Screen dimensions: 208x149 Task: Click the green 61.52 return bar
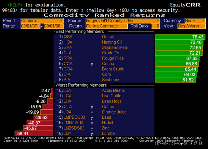pyautogui.click(x=175, y=80)
